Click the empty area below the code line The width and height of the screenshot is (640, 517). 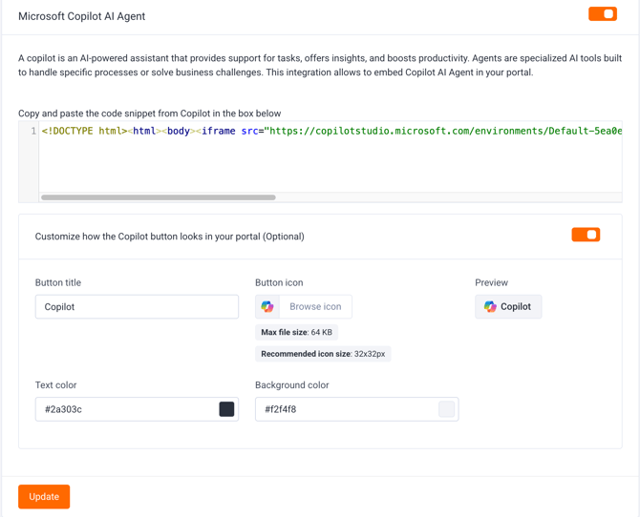330,167
